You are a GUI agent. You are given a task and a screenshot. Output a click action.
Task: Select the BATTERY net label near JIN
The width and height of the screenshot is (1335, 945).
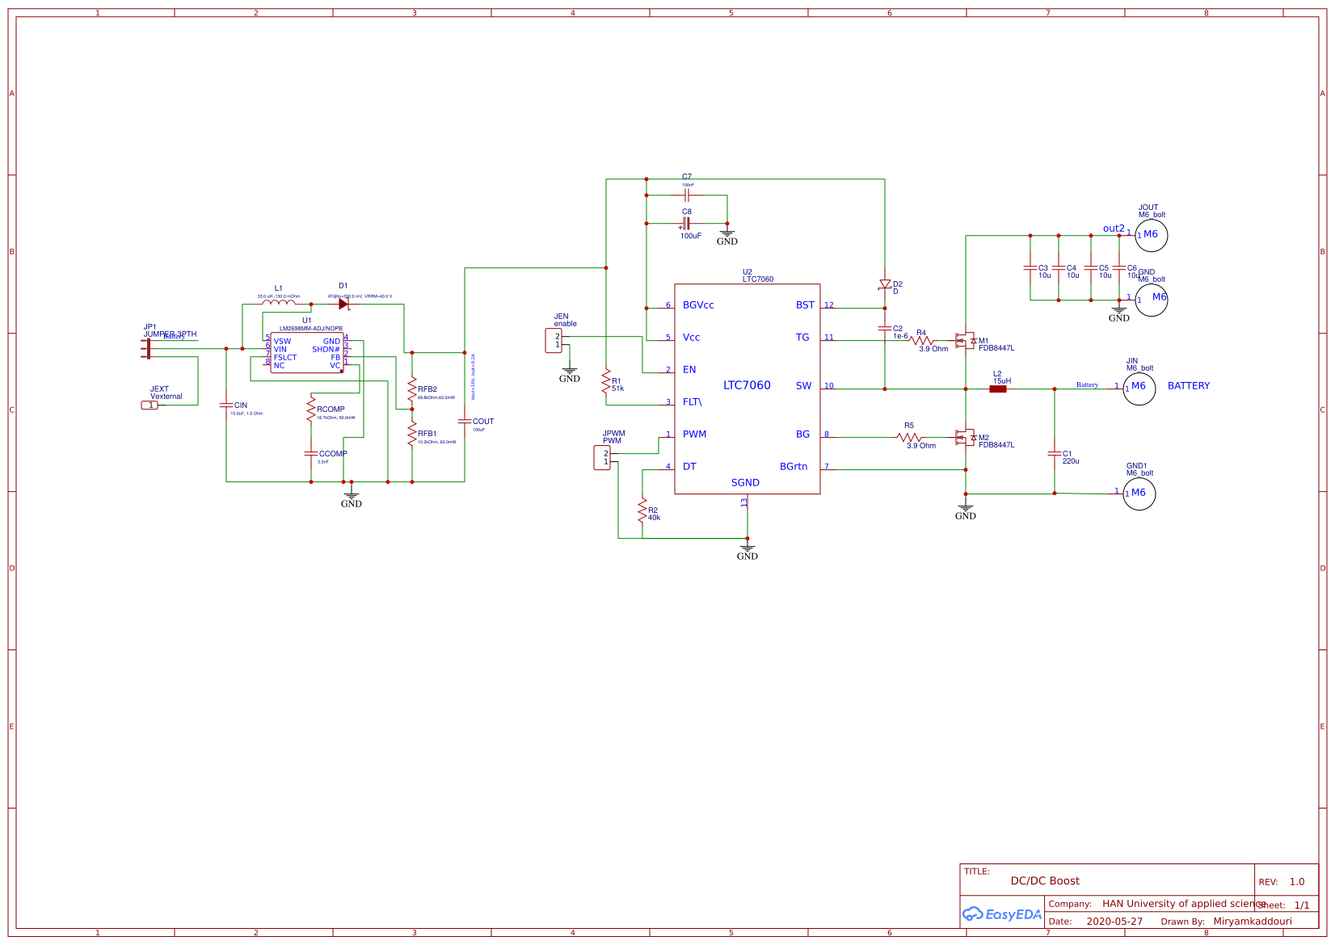[1189, 385]
